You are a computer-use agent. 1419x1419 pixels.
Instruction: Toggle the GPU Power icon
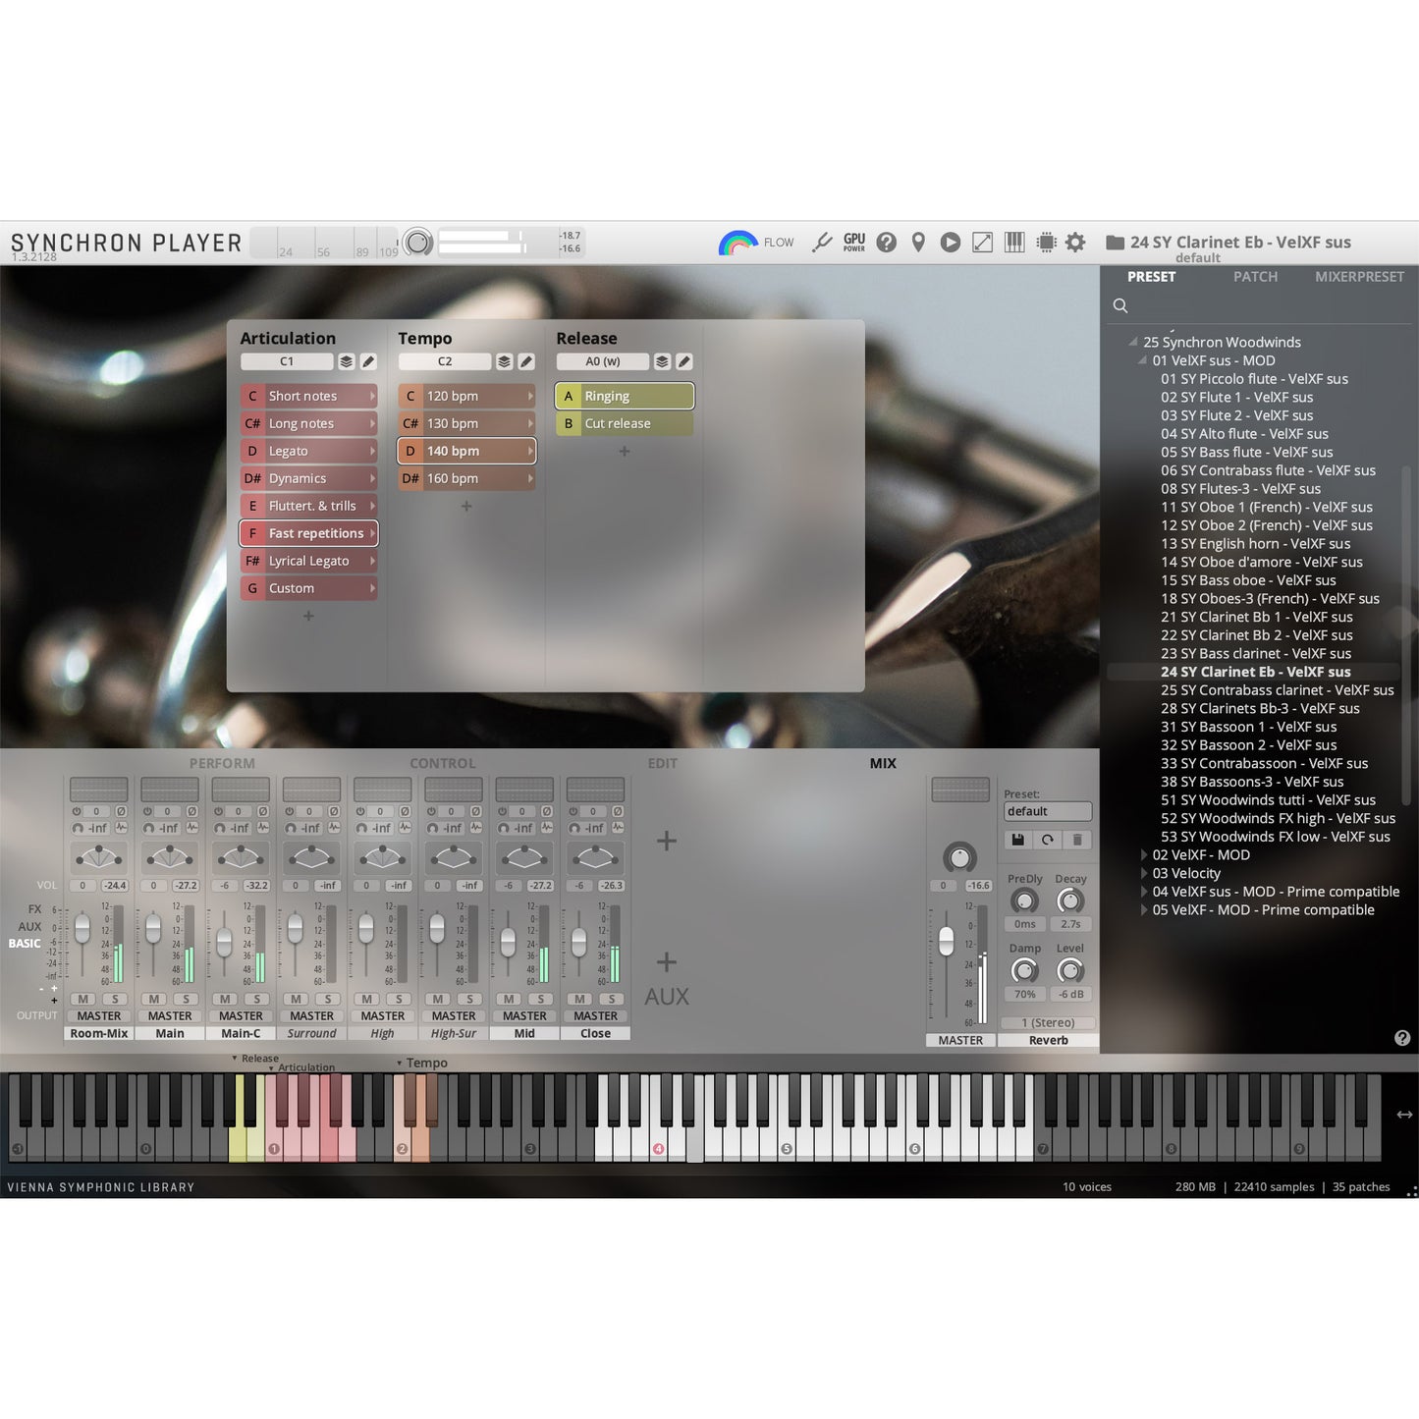[x=854, y=243]
